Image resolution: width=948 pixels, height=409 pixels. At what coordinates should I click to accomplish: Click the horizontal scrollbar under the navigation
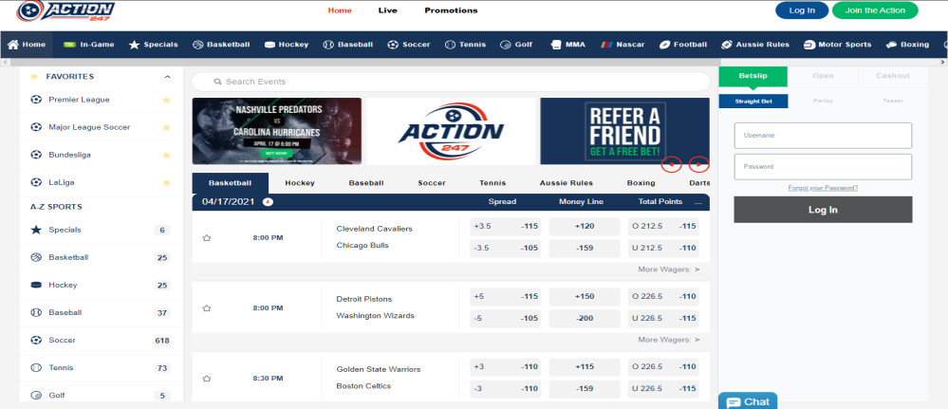(474, 62)
